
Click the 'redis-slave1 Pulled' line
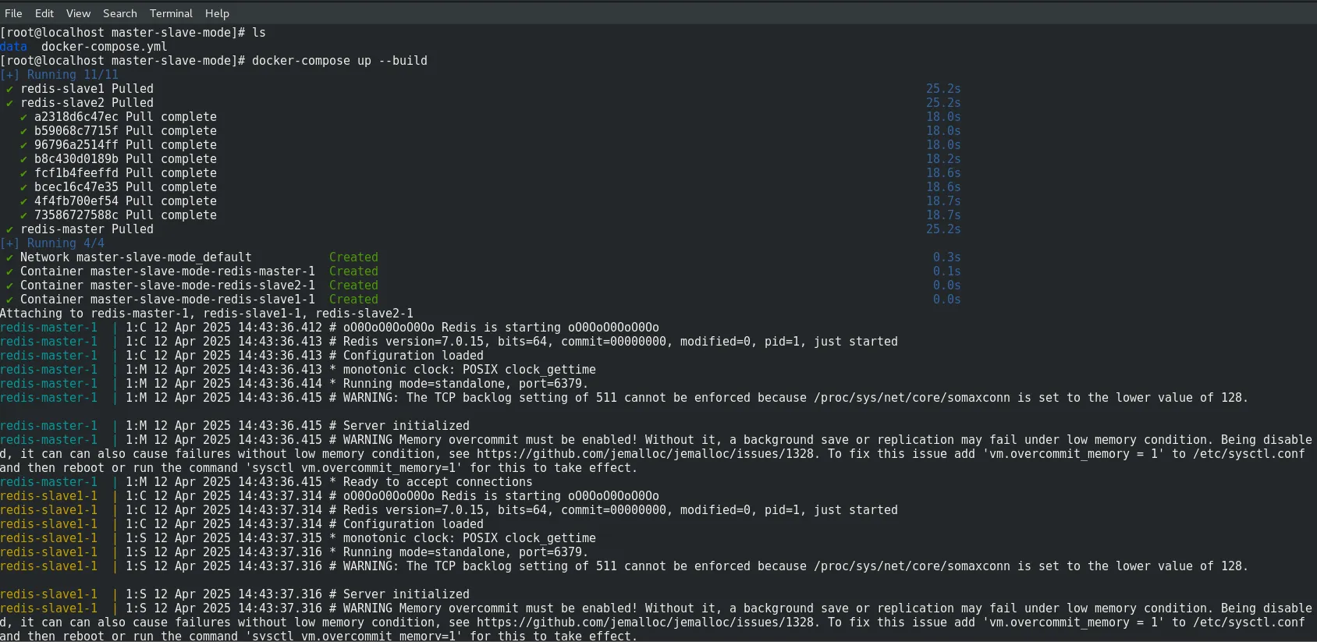80,89
